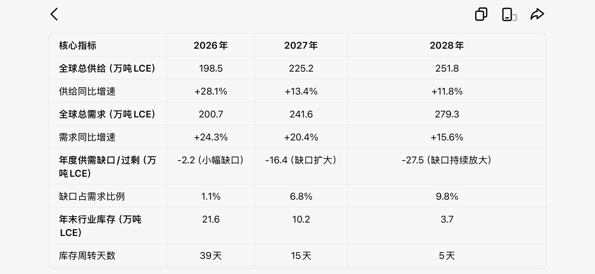Click the 需求同比增速 row label
595x274 pixels.
[87, 137]
